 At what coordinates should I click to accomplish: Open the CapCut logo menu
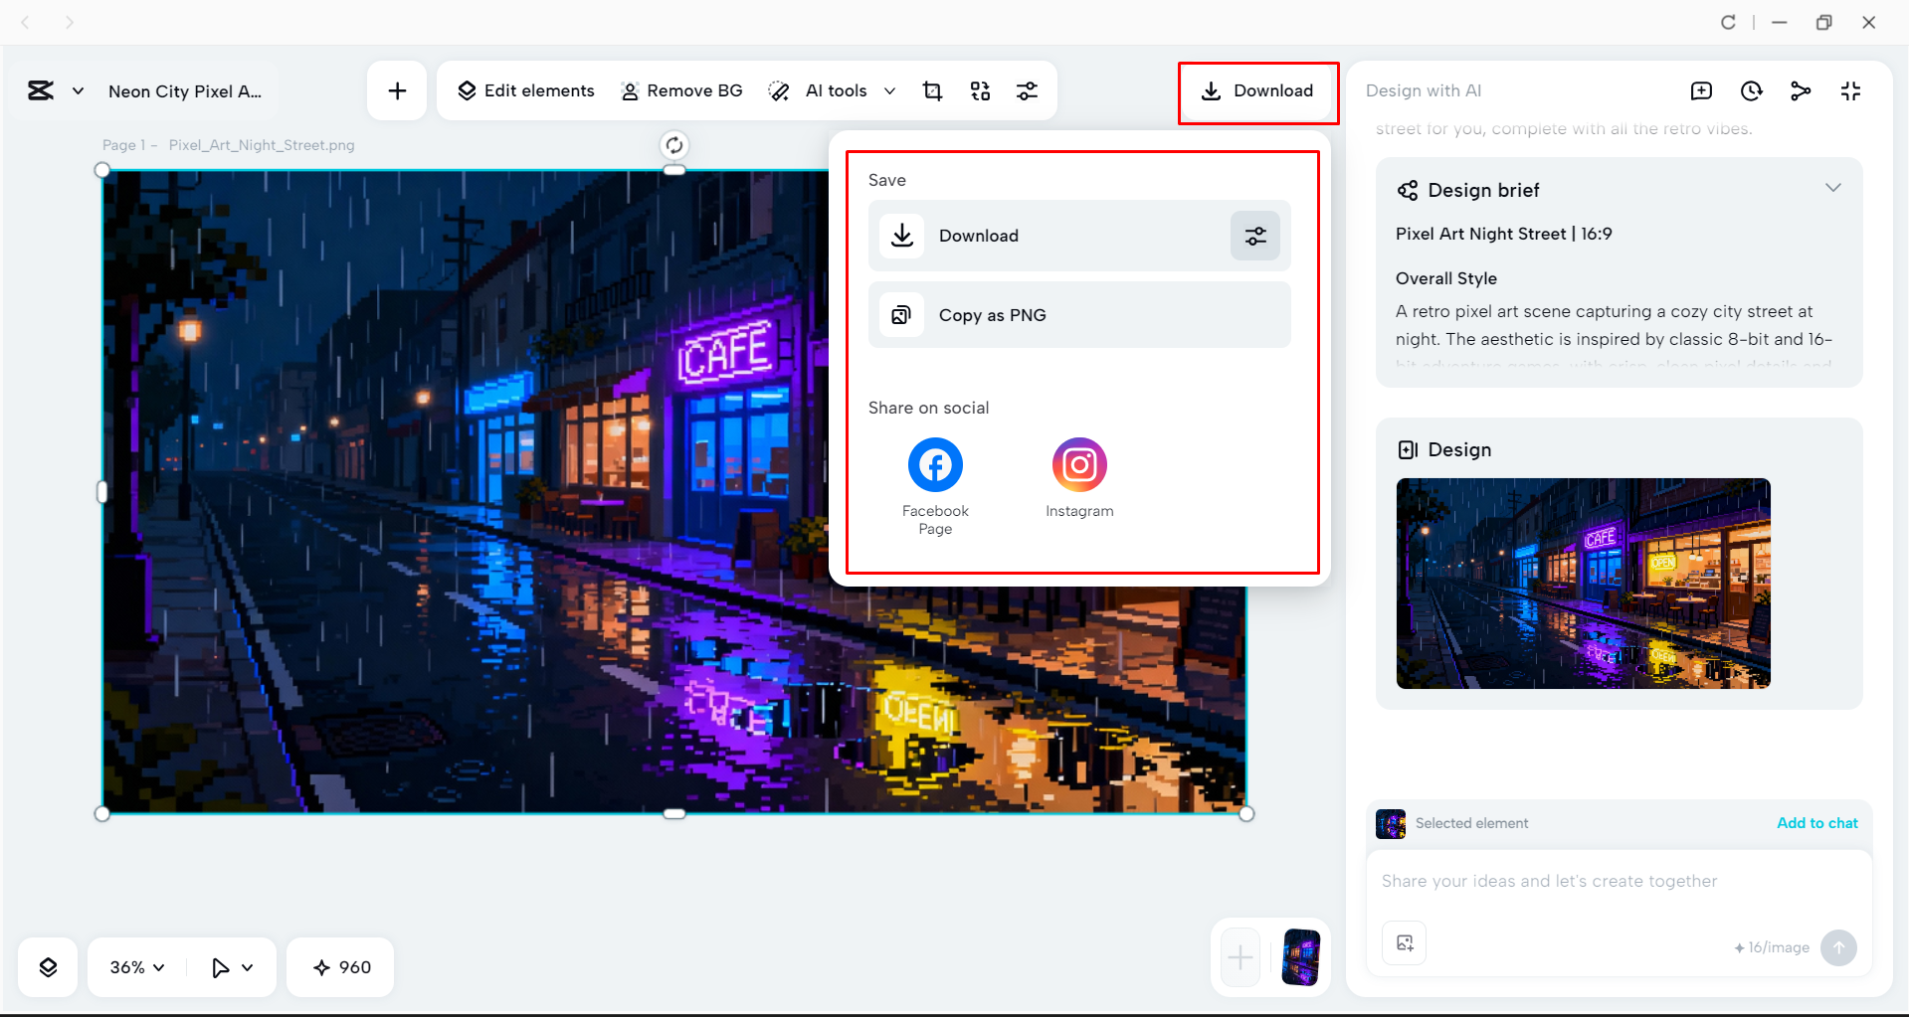click(x=41, y=90)
